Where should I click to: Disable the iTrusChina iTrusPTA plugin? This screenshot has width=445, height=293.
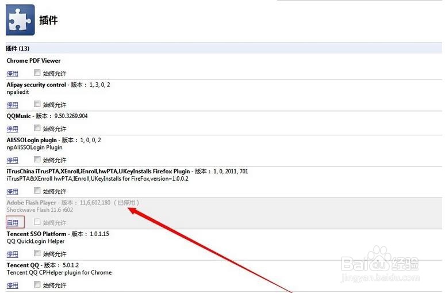click(x=13, y=192)
